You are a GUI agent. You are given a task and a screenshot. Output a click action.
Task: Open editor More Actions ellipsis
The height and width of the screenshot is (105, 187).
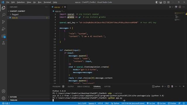184,7
